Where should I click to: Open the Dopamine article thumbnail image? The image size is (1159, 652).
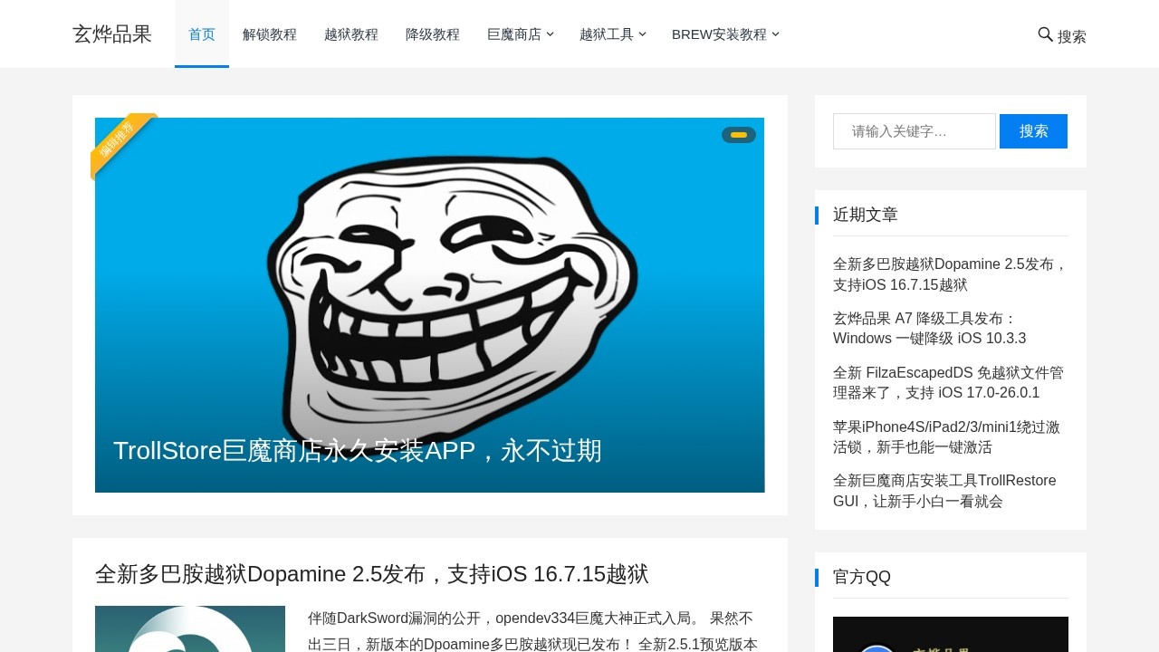coord(190,628)
